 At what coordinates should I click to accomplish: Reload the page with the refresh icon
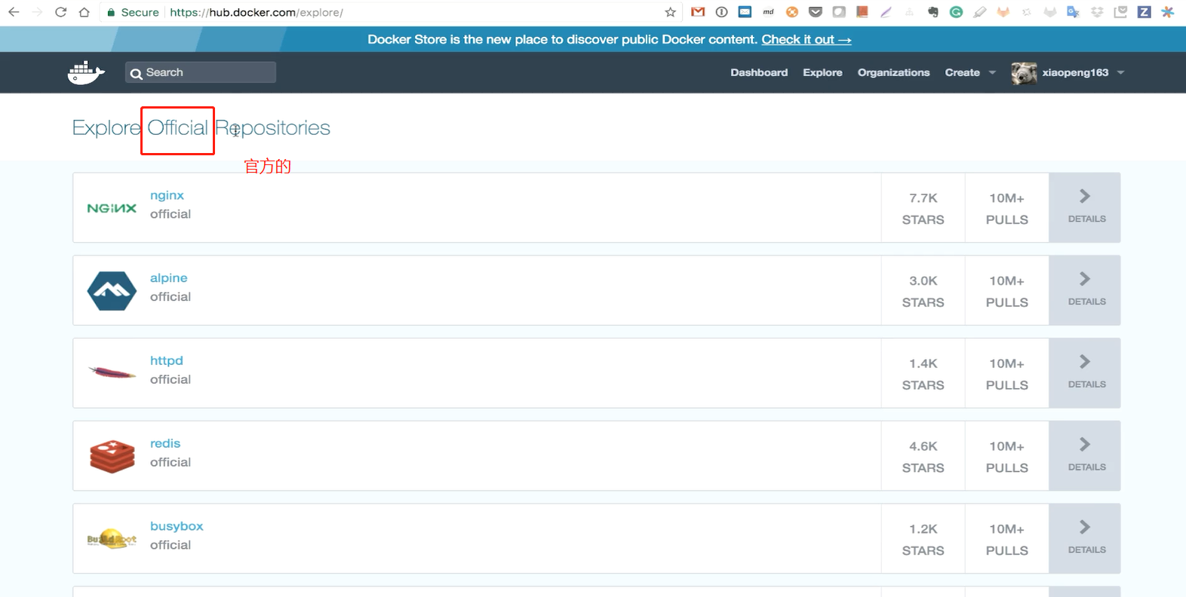[x=60, y=12]
